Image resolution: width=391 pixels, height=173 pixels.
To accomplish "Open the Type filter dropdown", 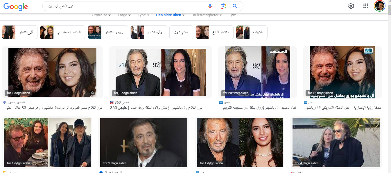I will (x=144, y=15).
